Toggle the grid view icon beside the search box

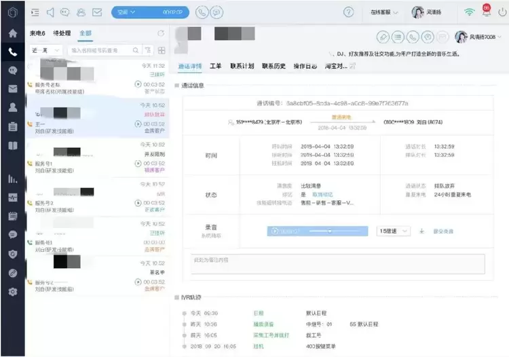162,50
